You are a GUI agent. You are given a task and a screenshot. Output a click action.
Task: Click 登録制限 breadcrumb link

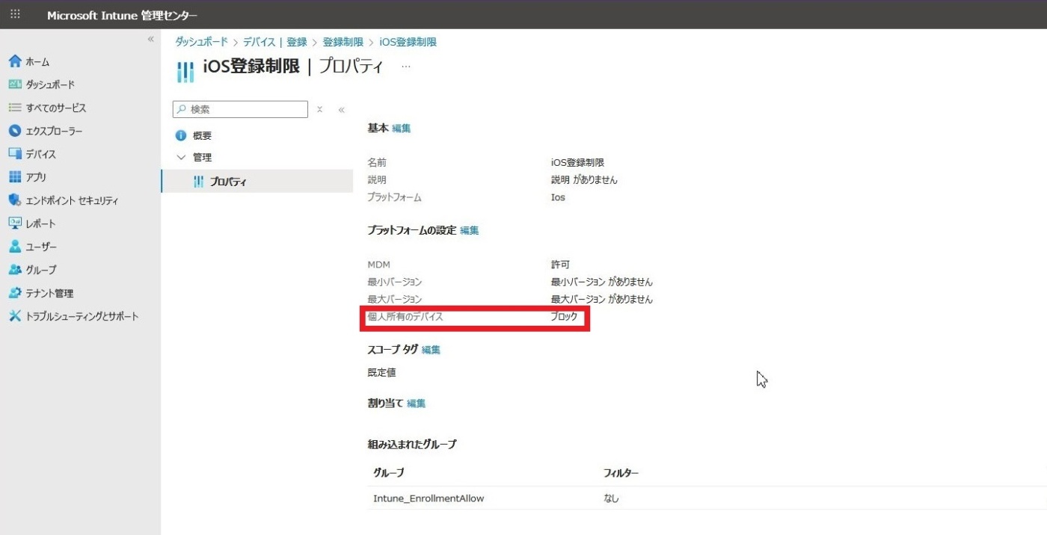tap(343, 42)
